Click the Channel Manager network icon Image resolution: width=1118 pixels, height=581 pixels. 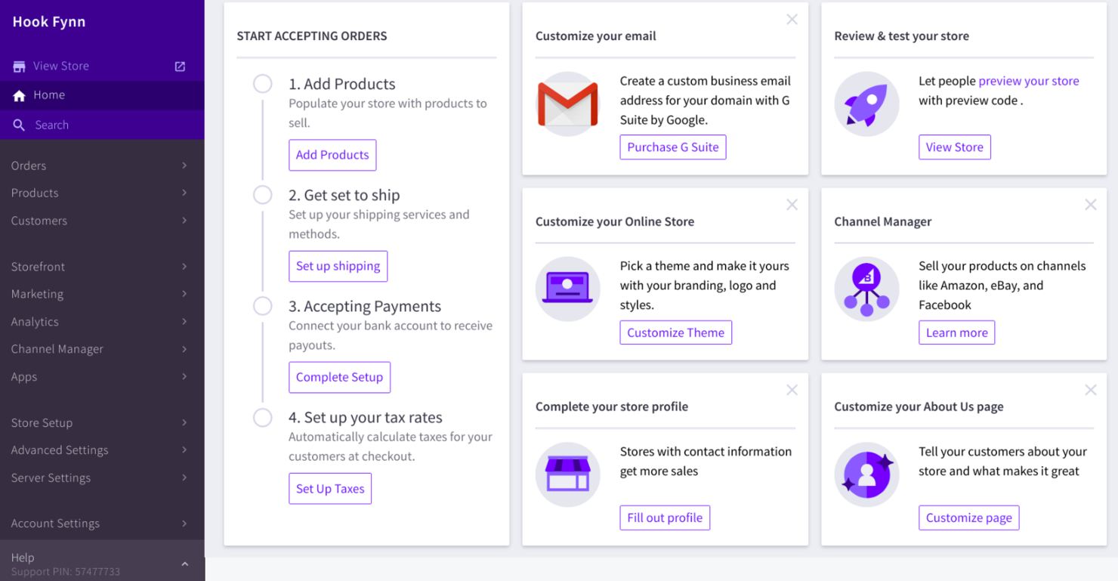click(866, 289)
